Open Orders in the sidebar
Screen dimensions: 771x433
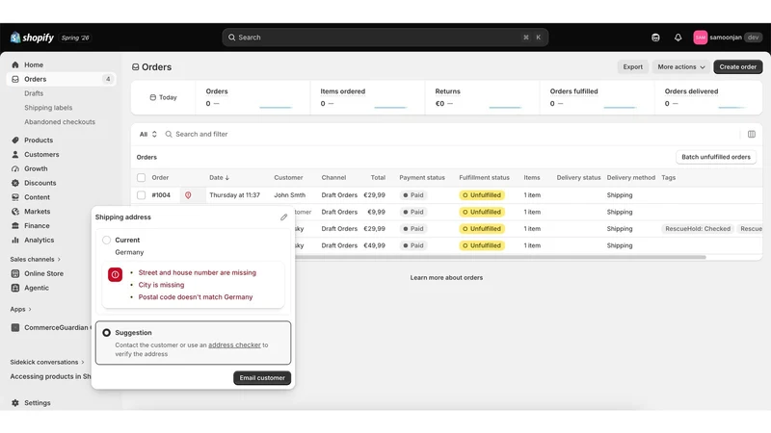pyautogui.click(x=61, y=79)
